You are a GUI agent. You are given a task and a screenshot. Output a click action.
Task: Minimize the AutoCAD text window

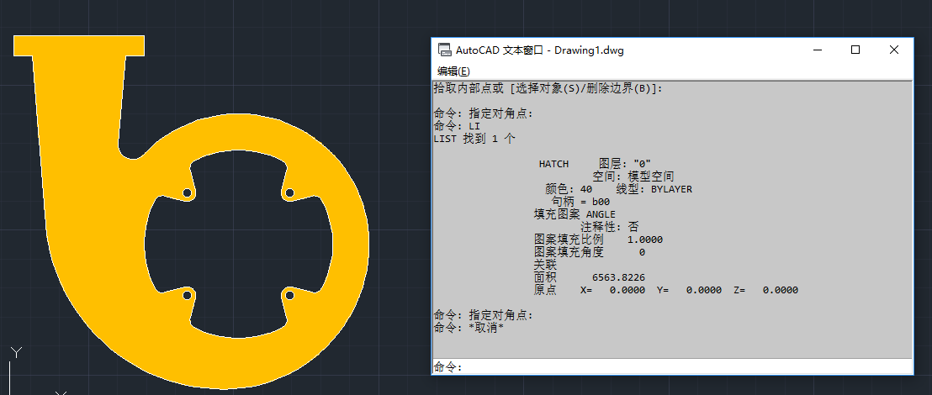816,50
